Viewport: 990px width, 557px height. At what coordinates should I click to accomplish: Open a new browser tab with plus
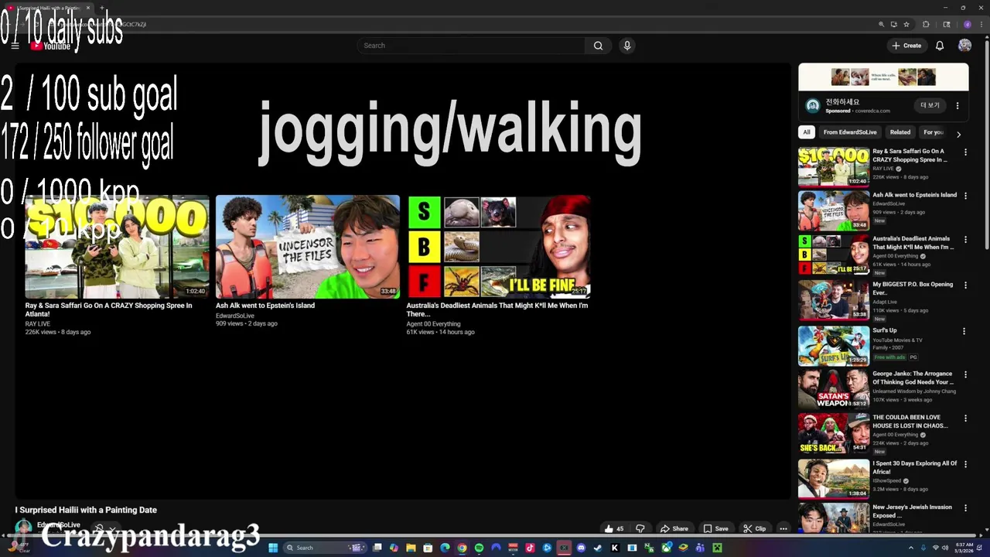click(x=101, y=8)
